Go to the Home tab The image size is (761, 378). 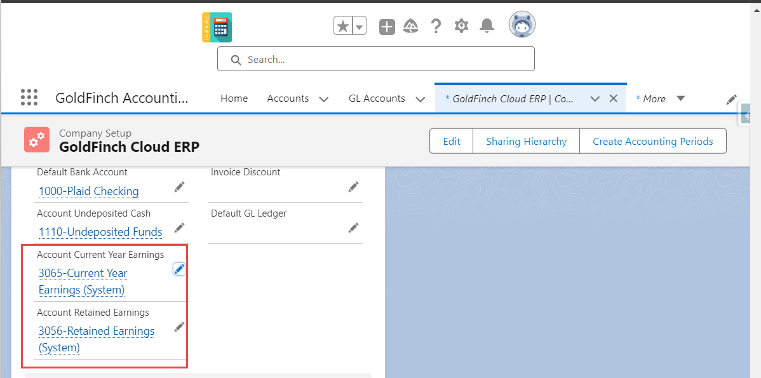[234, 98]
